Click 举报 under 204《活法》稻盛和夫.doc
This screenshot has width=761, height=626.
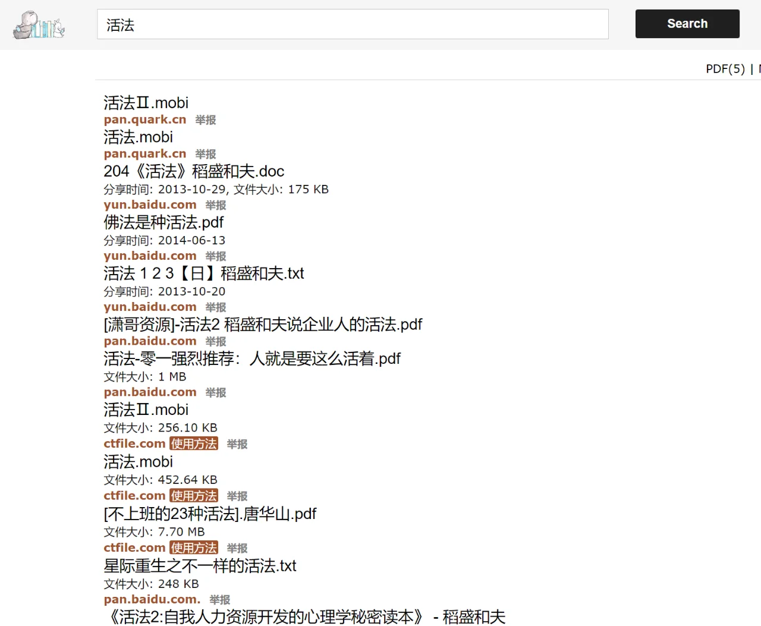pos(216,205)
